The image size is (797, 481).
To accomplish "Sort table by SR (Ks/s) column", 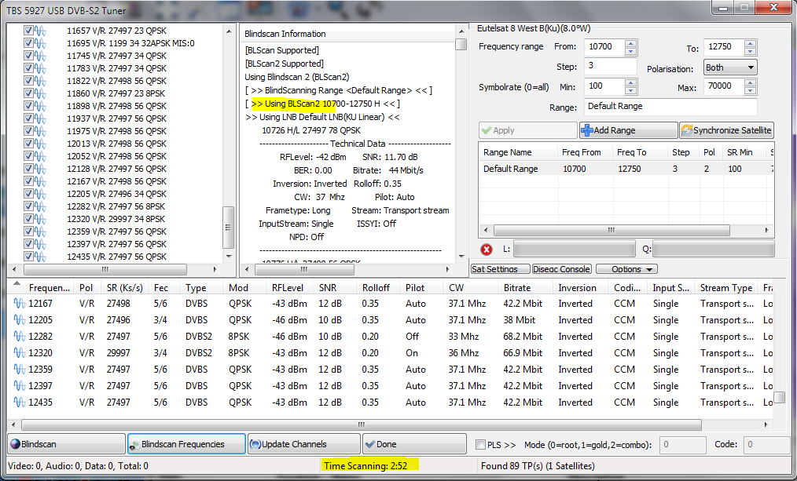I will click(124, 288).
